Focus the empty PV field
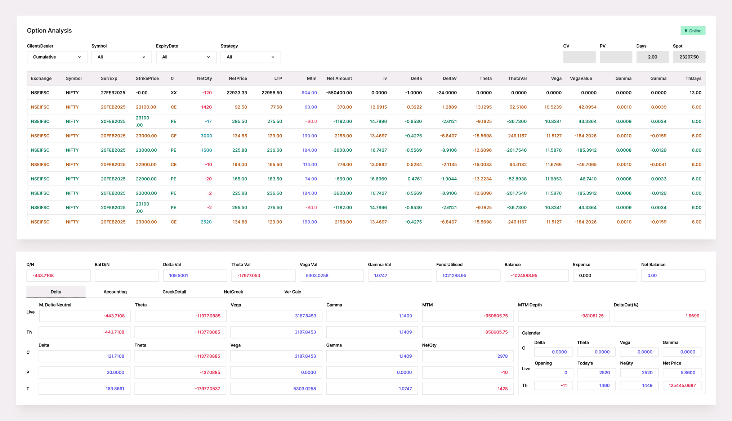This screenshot has width=732, height=421. click(616, 57)
